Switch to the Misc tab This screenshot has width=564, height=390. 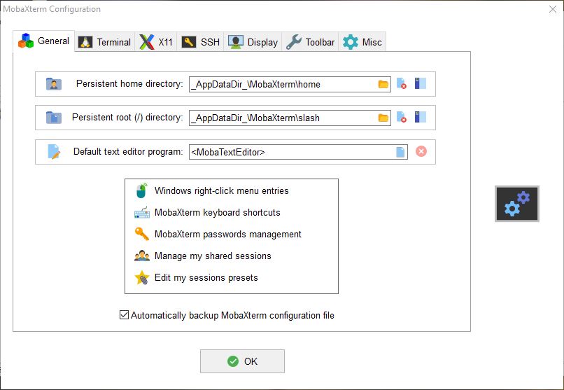click(x=362, y=42)
